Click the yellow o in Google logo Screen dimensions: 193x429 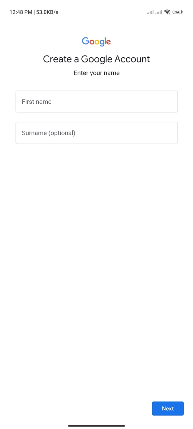pyautogui.click(x=97, y=42)
